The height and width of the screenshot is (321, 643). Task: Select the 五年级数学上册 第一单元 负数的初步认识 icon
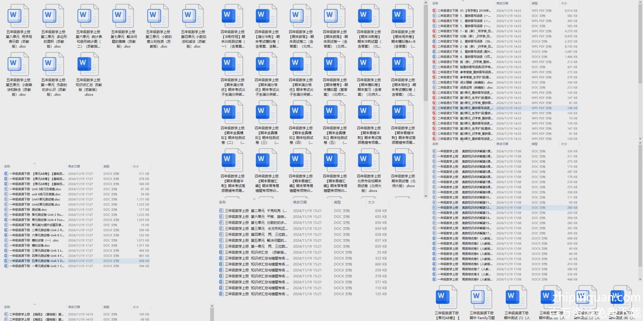click(x=53, y=64)
